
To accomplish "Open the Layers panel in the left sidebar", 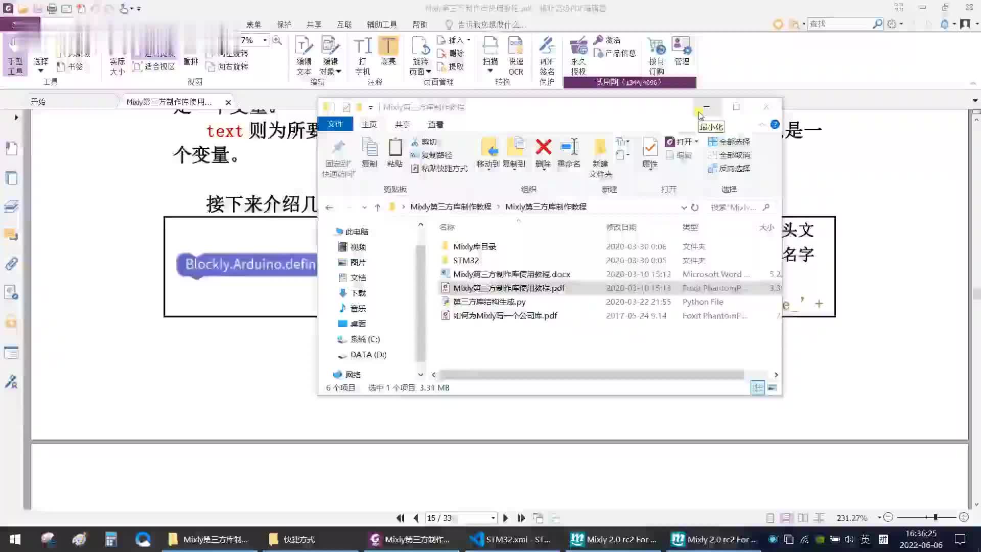I will pos(11,206).
